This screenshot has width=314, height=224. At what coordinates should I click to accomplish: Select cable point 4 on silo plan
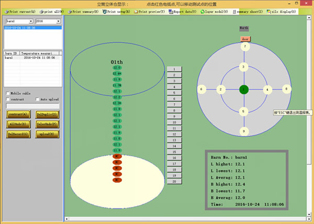coord(267,90)
